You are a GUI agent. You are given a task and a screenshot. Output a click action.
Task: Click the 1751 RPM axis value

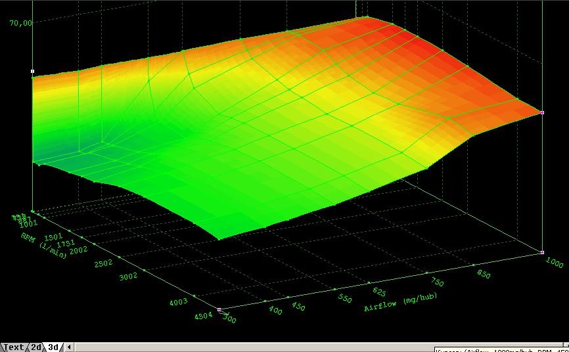(x=66, y=244)
